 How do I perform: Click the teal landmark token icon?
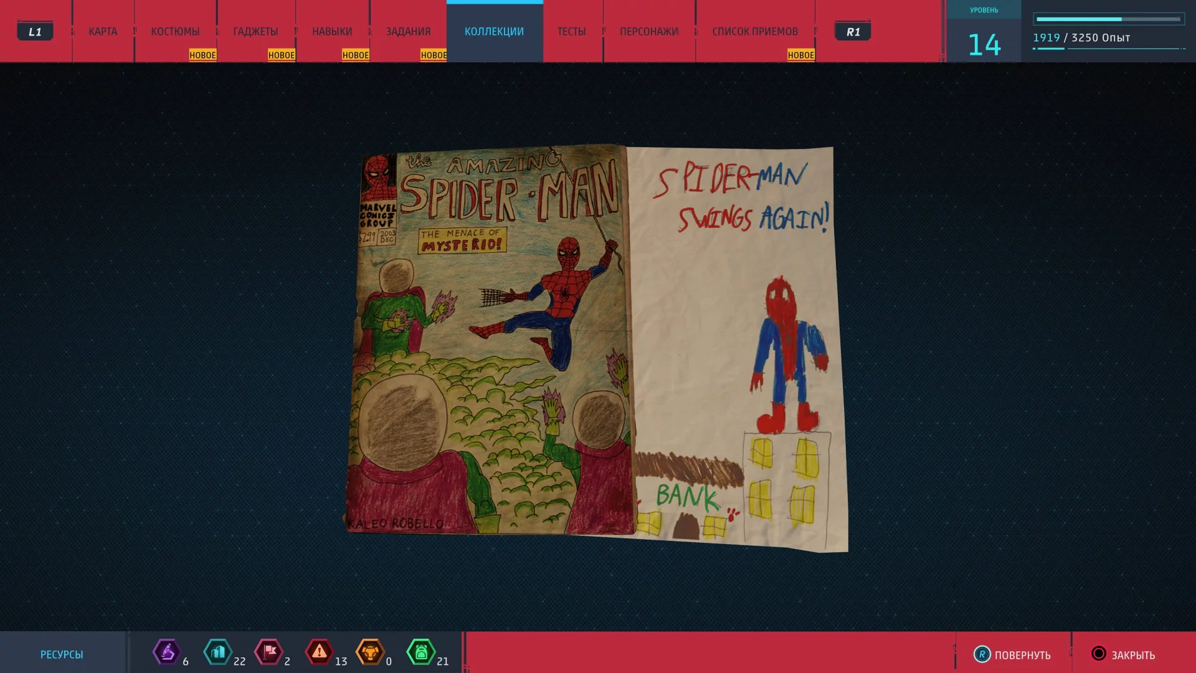coord(218,652)
